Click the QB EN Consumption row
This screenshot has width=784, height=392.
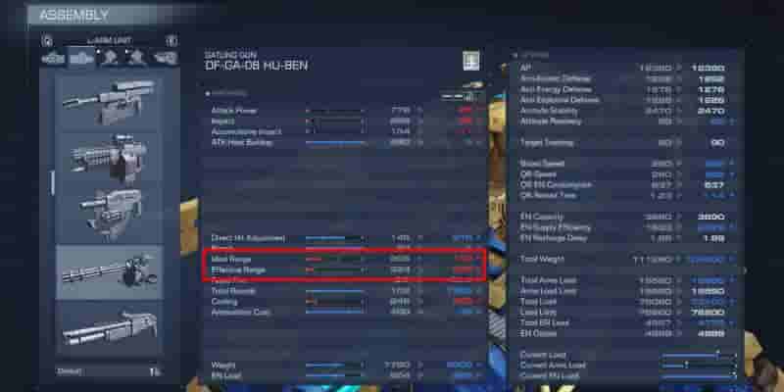[x=628, y=184]
